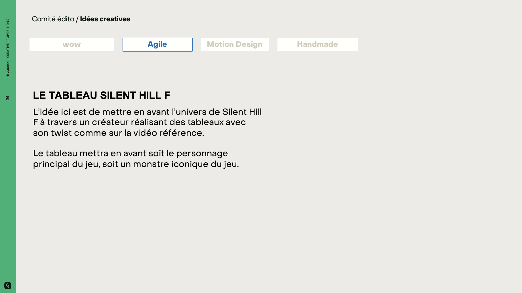Click the "Idées creatives" heading text
The image size is (522, 293).
105,19
